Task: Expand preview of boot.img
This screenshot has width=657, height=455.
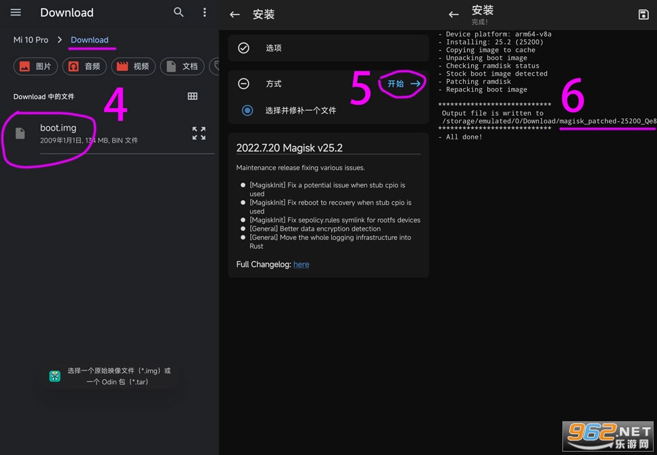Action: coord(199,133)
